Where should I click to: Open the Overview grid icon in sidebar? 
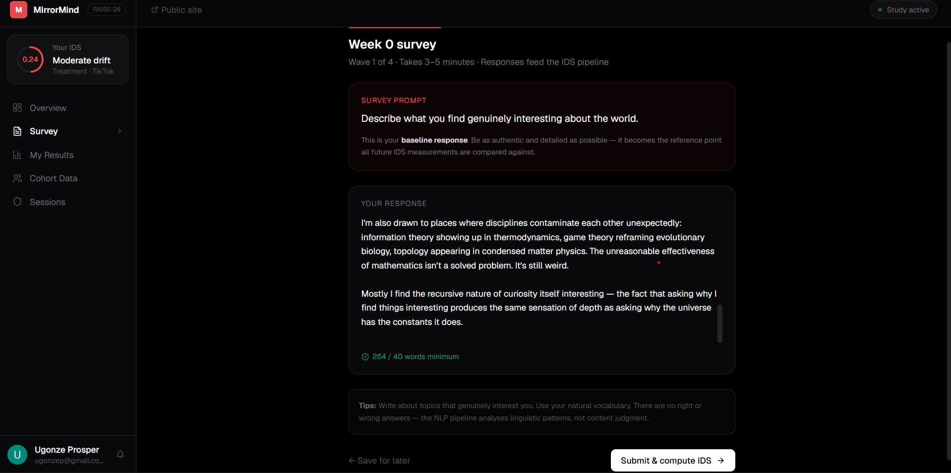click(17, 107)
